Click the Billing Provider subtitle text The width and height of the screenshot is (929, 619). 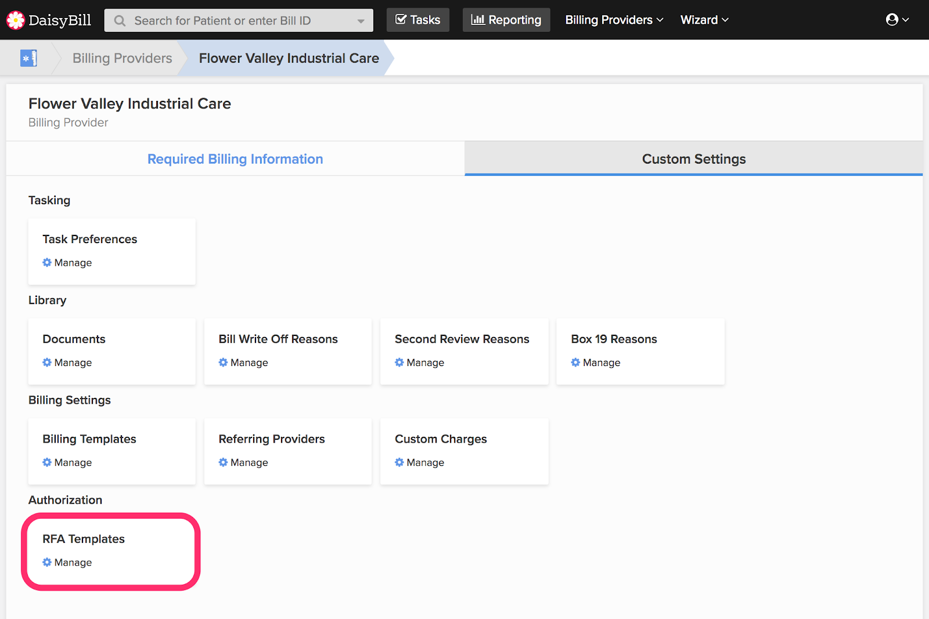(x=69, y=122)
